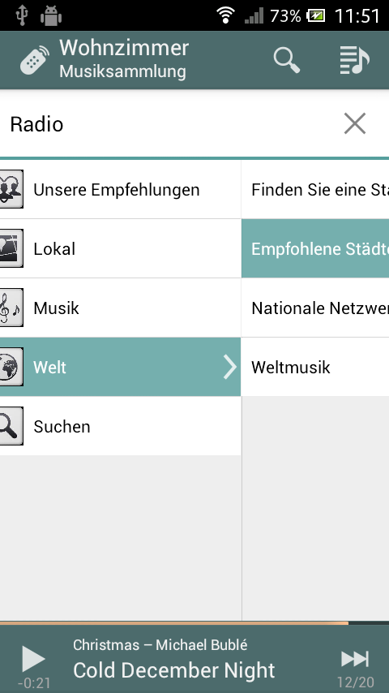Select the Lokal category
Image resolution: width=389 pixels, height=693 pixels.
point(120,248)
